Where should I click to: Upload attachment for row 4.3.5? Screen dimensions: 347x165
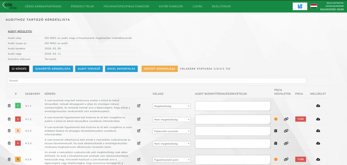tap(318, 159)
